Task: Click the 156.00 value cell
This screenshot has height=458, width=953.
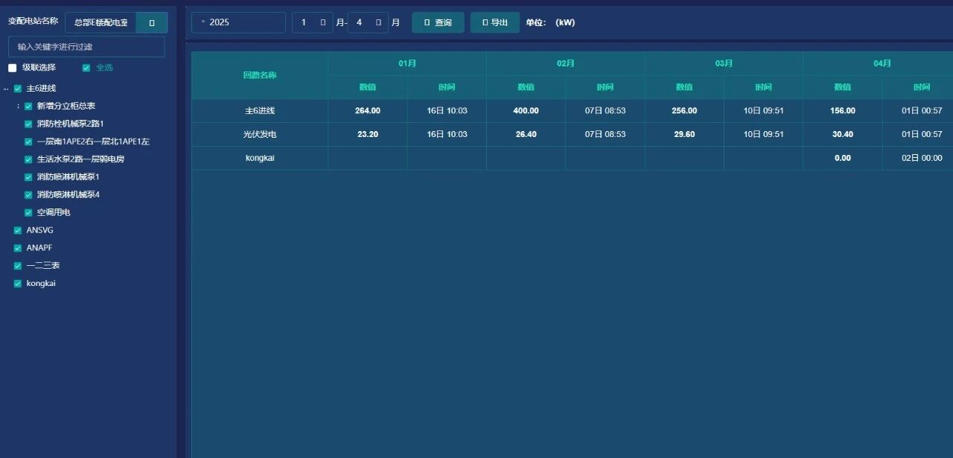Action: (843, 111)
